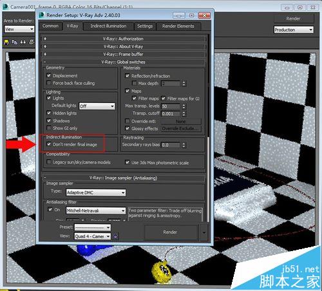Click Render button in rendered frame window

[x=293, y=19]
